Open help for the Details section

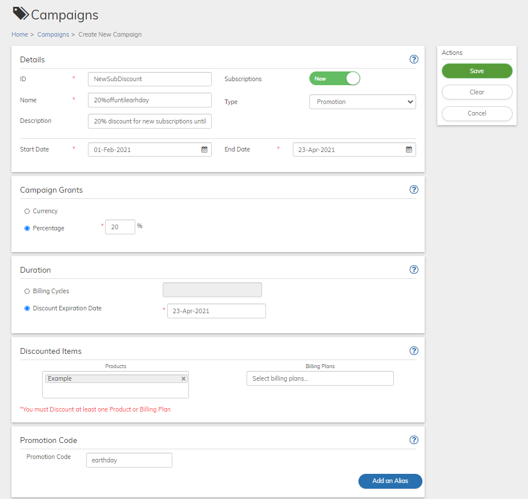coord(414,59)
